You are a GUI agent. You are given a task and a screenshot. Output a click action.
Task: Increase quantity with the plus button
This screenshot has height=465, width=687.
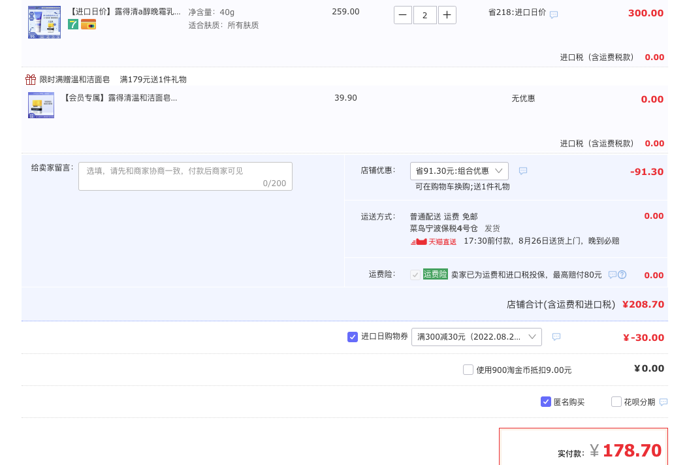pyautogui.click(x=447, y=15)
